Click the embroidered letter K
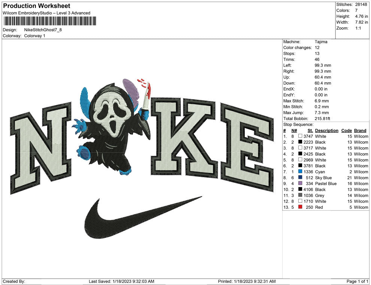This screenshot has height=285, width=371. pyautogui.click(x=184, y=138)
